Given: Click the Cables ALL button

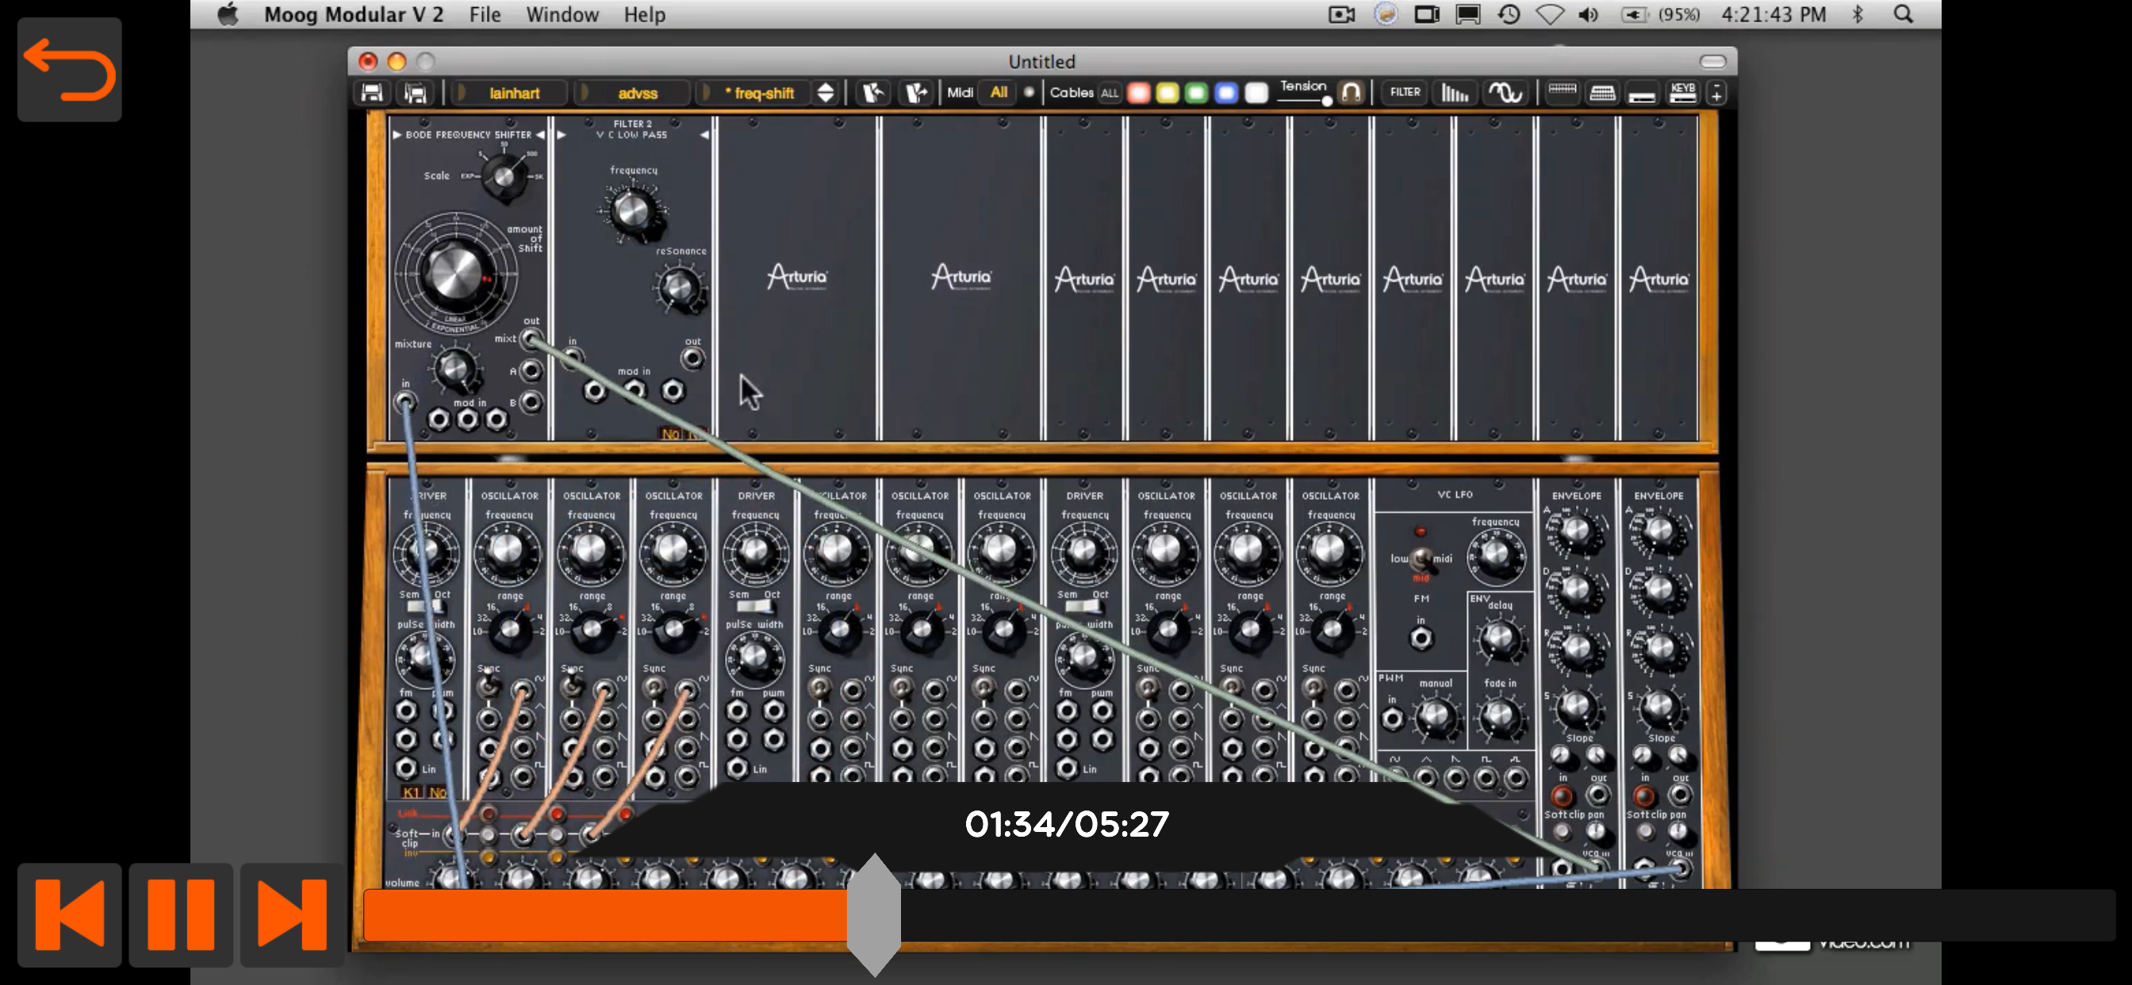Looking at the screenshot, I should pos(1109,93).
